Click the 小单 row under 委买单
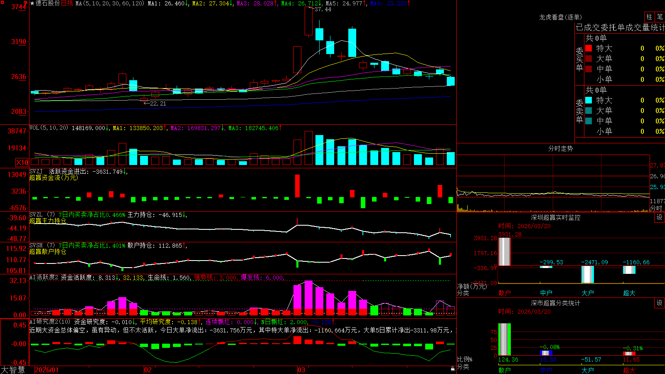 (x=625, y=79)
